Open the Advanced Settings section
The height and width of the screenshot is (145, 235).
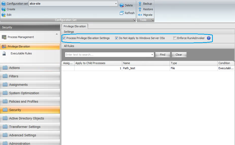[30, 135]
